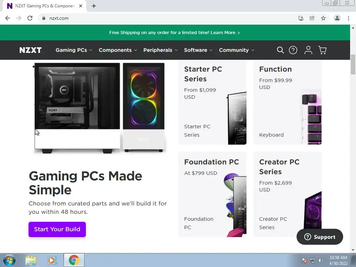
Task: Click the 'Choose from curated parts' description text
Action: 98,208
